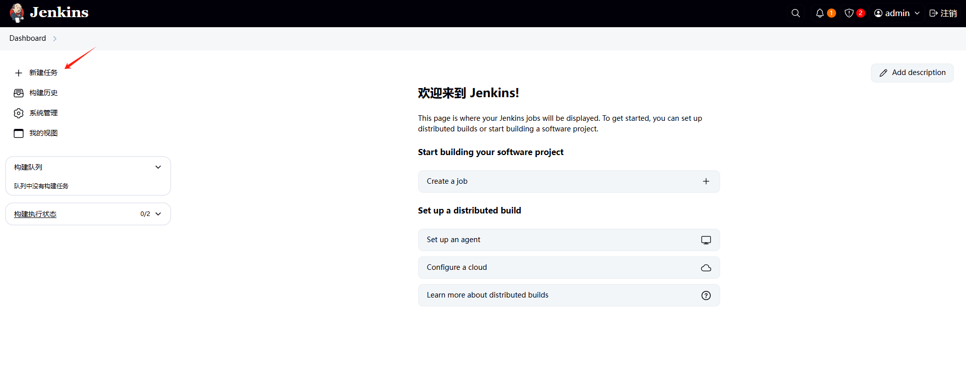Click the cloud icon in Configure a cloud

click(706, 268)
